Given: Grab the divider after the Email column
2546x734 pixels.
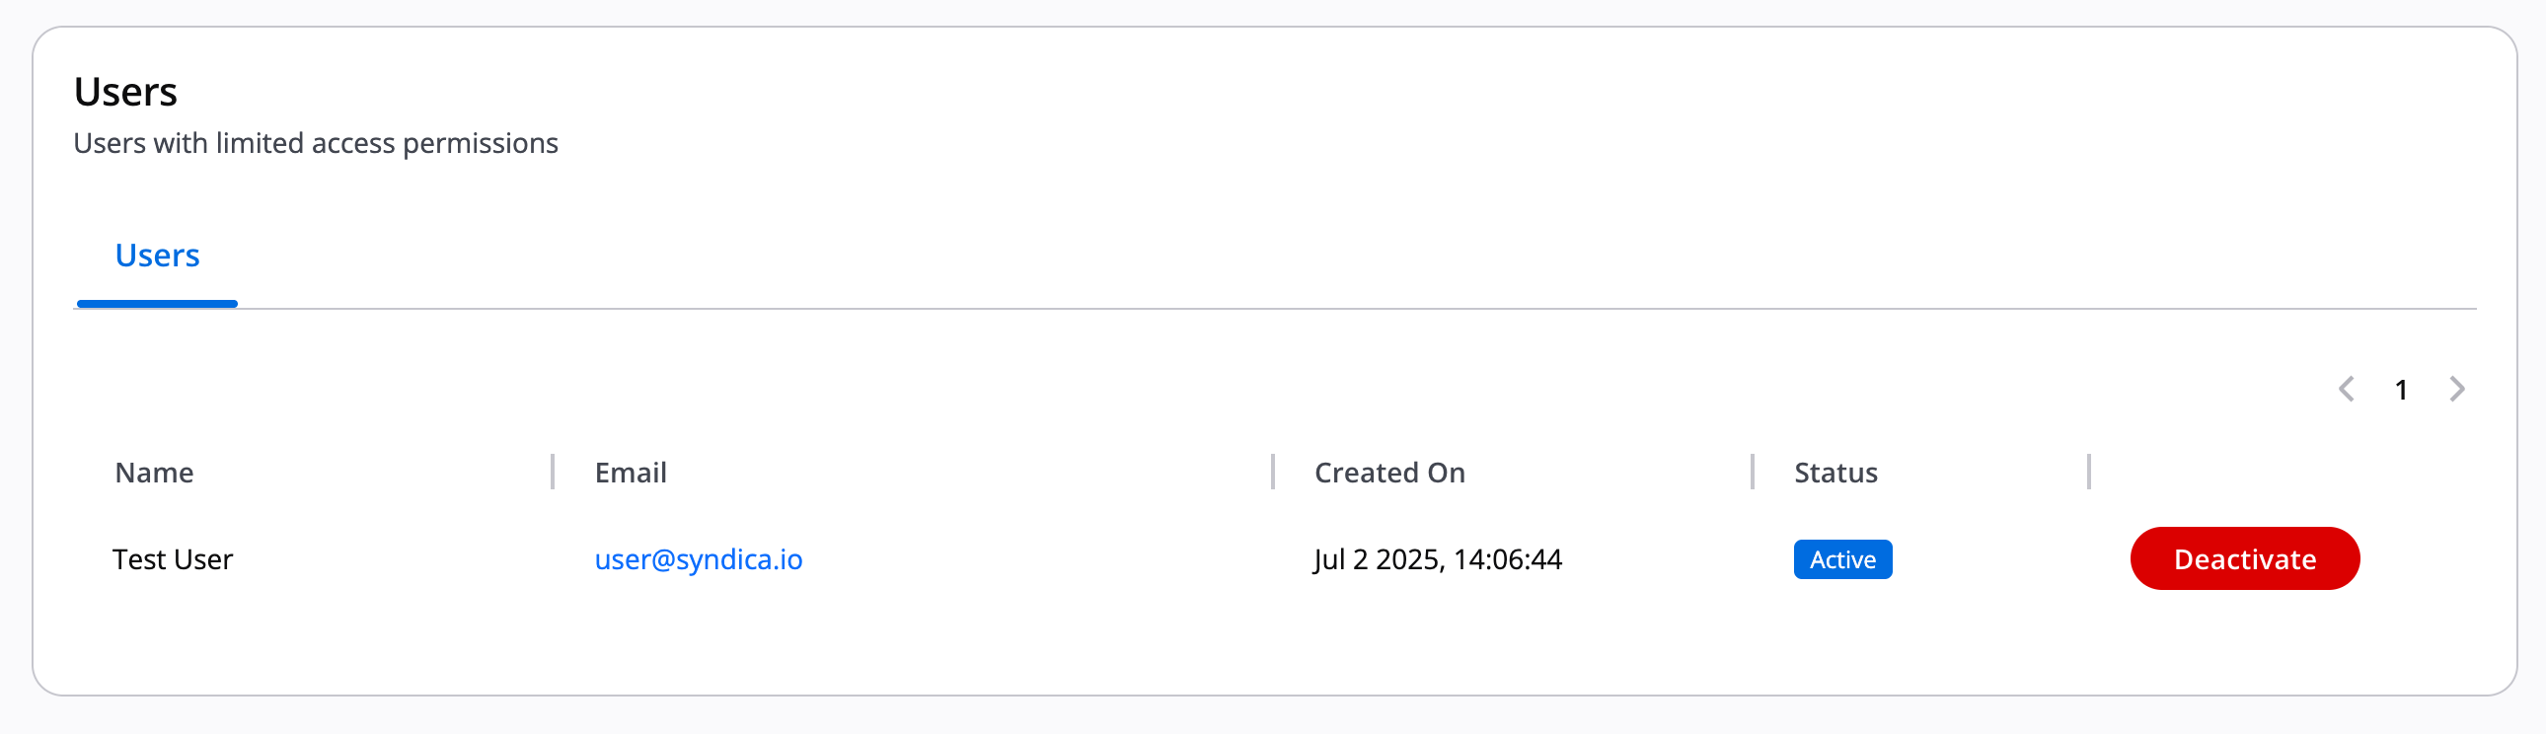Looking at the screenshot, I should (x=1272, y=473).
